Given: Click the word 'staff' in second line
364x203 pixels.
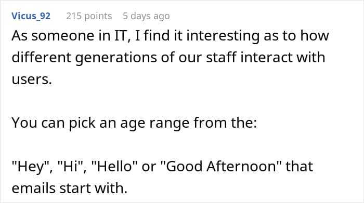Looking at the screenshot, I should click(x=221, y=58).
